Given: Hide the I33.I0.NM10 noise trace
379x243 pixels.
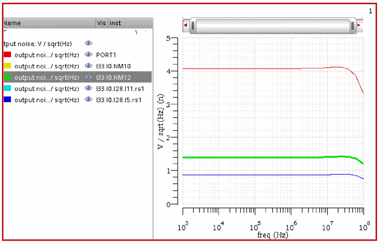Looking at the screenshot, I should click(x=88, y=66).
